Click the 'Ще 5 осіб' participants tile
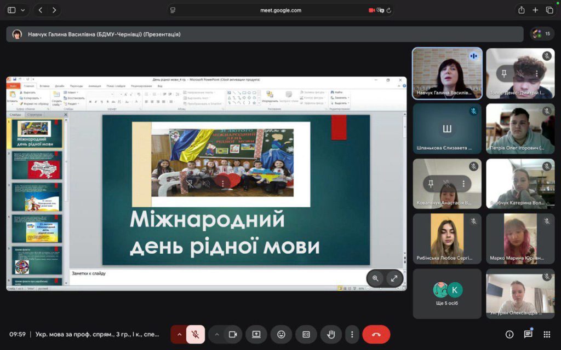The image size is (561, 350). (448, 294)
